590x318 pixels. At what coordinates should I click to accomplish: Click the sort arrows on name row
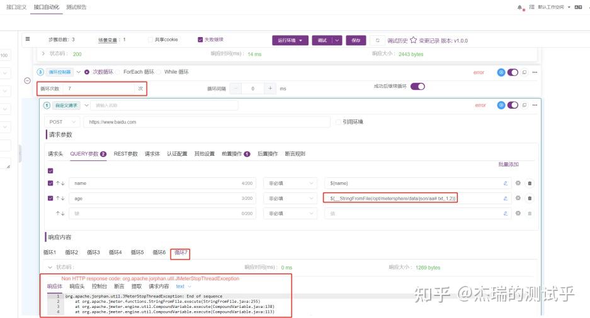[x=60, y=184]
